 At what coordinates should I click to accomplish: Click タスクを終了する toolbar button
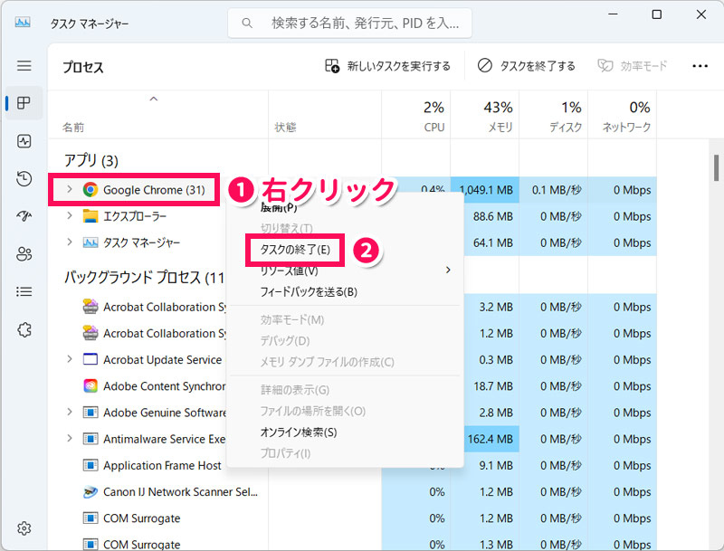pos(527,66)
